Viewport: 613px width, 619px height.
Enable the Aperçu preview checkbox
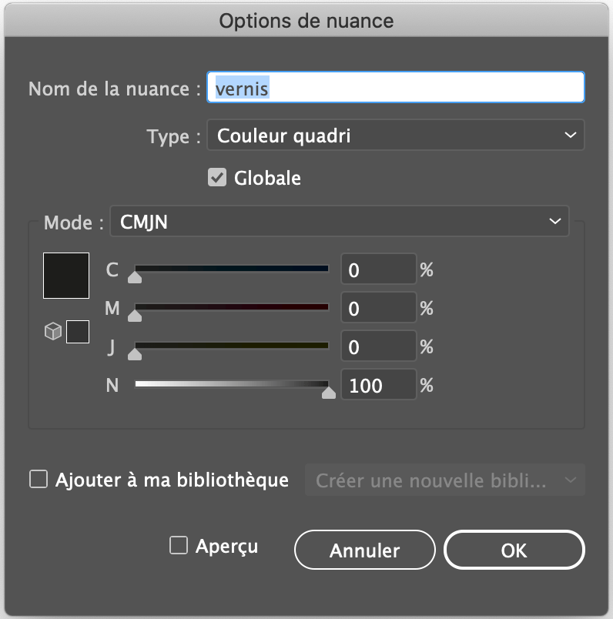coord(179,546)
